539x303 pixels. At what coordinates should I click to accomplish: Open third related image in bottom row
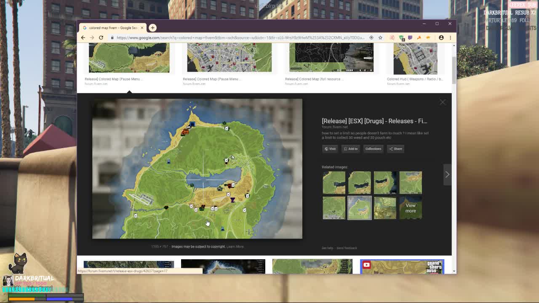(385, 208)
